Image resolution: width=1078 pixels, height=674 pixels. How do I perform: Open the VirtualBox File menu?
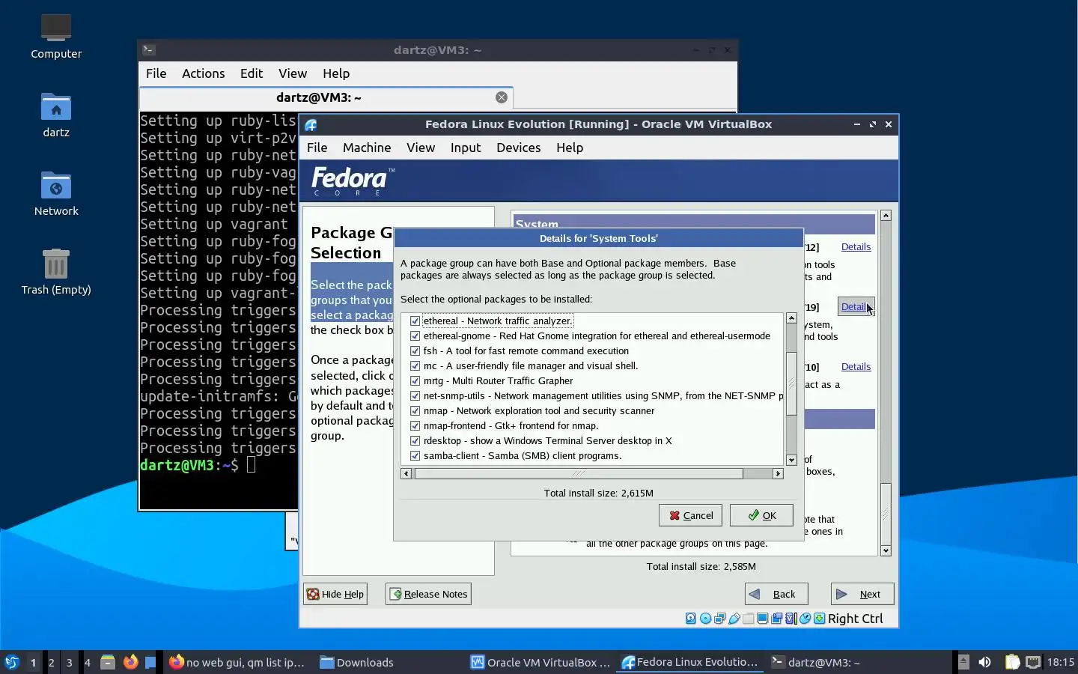coord(317,148)
